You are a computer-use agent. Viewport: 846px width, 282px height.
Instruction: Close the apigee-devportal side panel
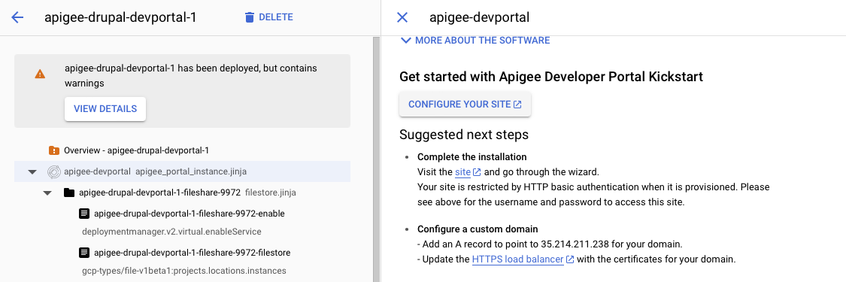[402, 17]
